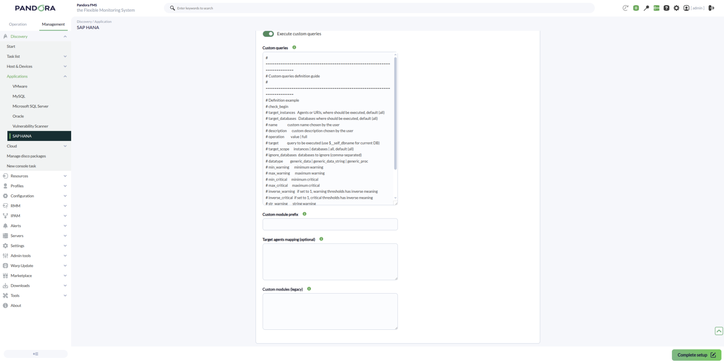This screenshot has width=724, height=363.
Task: Focus the Custom module prefix field
Action: point(330,224)
